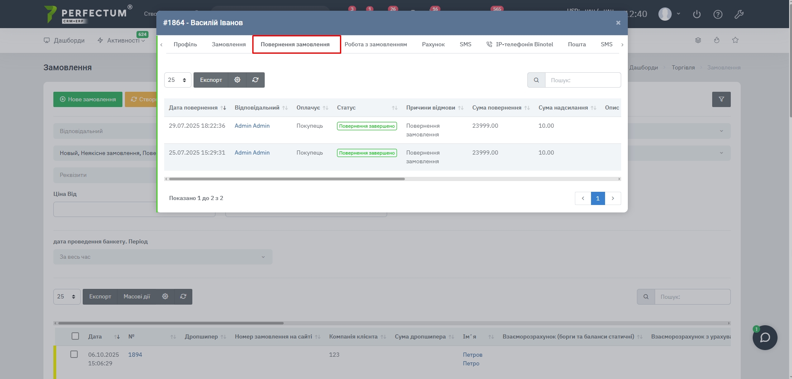Click the power logout icon

[697, 14]
